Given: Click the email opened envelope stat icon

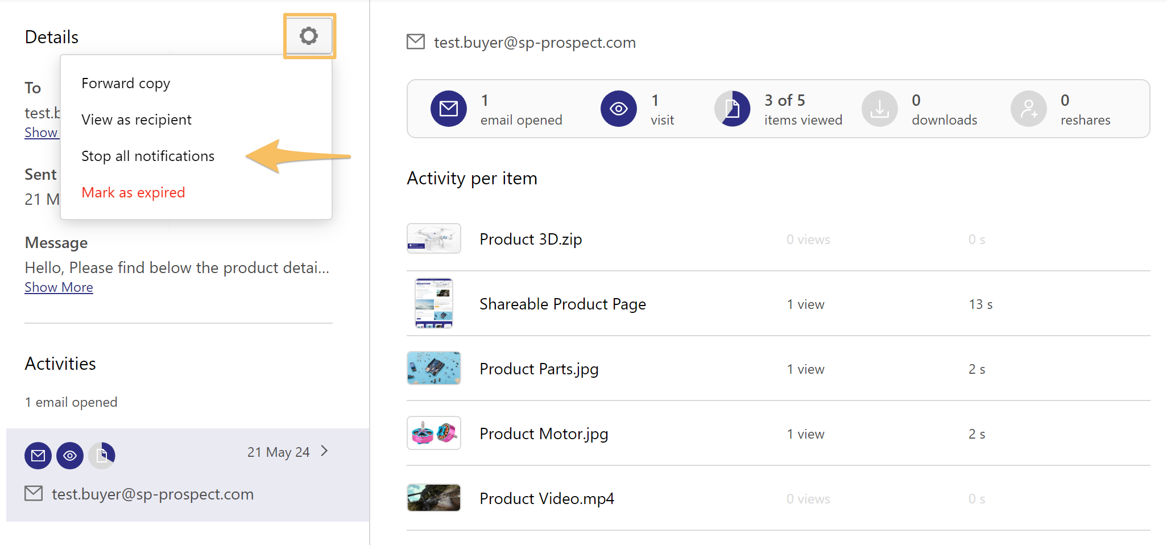Looking at the screenshot, I should (x=449, y=109).
